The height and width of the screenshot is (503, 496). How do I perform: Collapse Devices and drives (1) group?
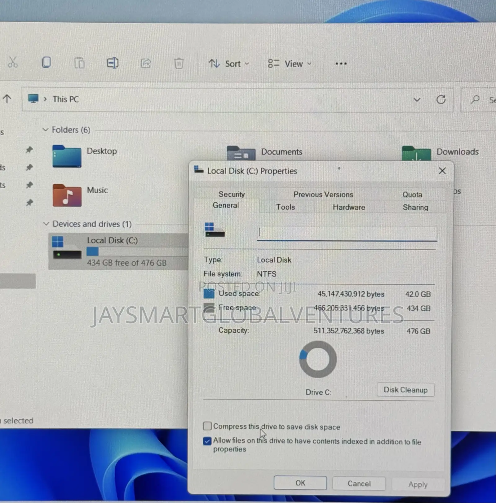pos(46,224)
